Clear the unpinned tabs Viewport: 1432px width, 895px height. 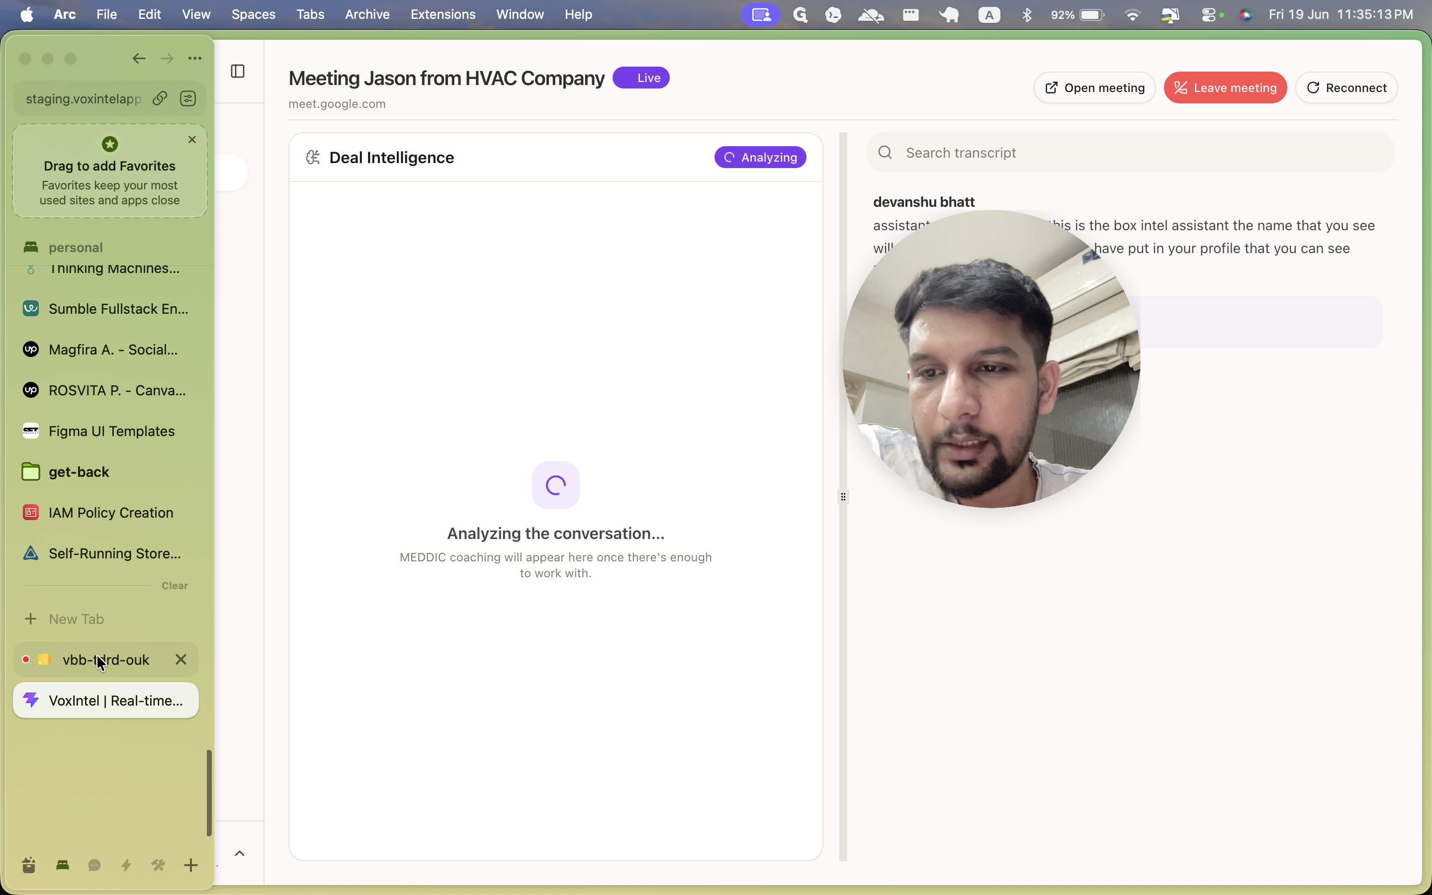tap(175, 585)
